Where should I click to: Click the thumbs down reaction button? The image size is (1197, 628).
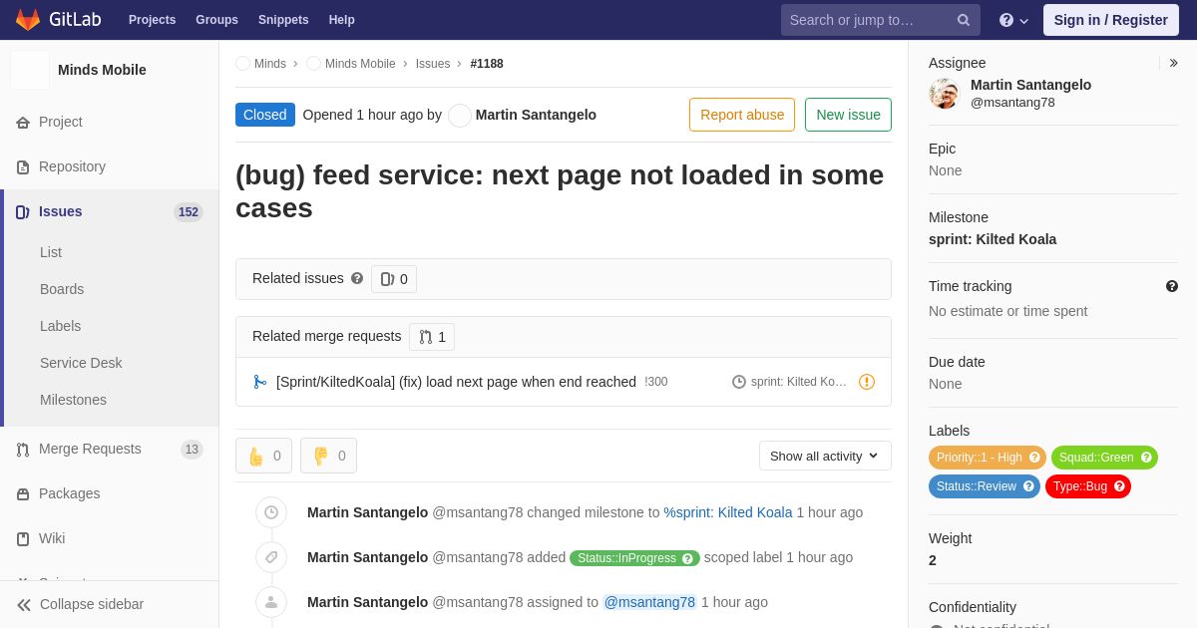[x=328, y=456]
